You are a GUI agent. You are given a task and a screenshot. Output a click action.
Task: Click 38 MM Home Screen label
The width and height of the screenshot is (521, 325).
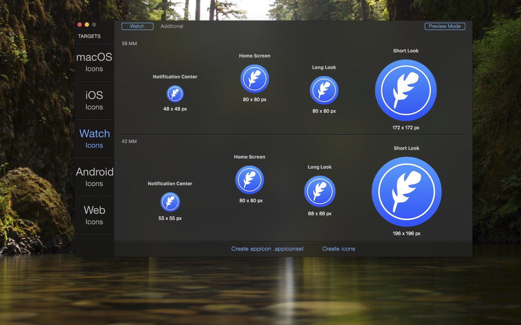click(254, 56)
